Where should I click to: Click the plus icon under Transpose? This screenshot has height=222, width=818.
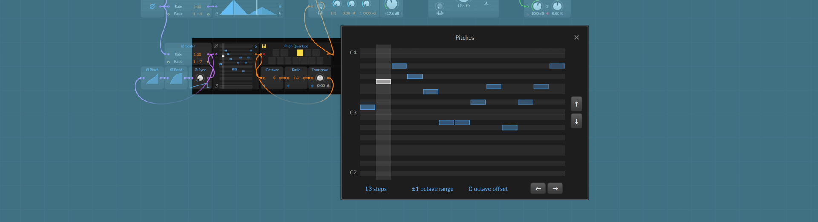(312, 86)
